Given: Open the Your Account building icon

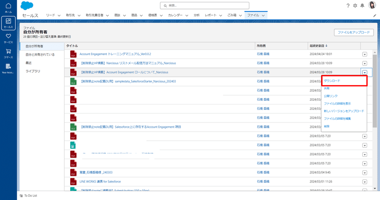Looking at the screenshot, I should click(x=8, y=66).
